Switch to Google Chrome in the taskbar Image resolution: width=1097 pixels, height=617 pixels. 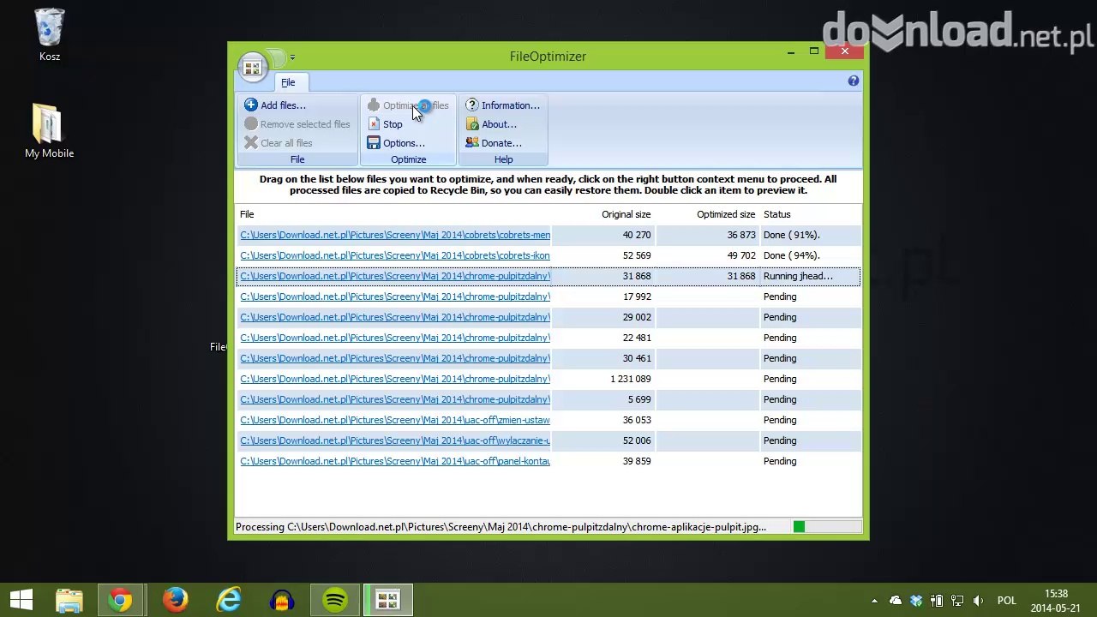click(121, 600)
